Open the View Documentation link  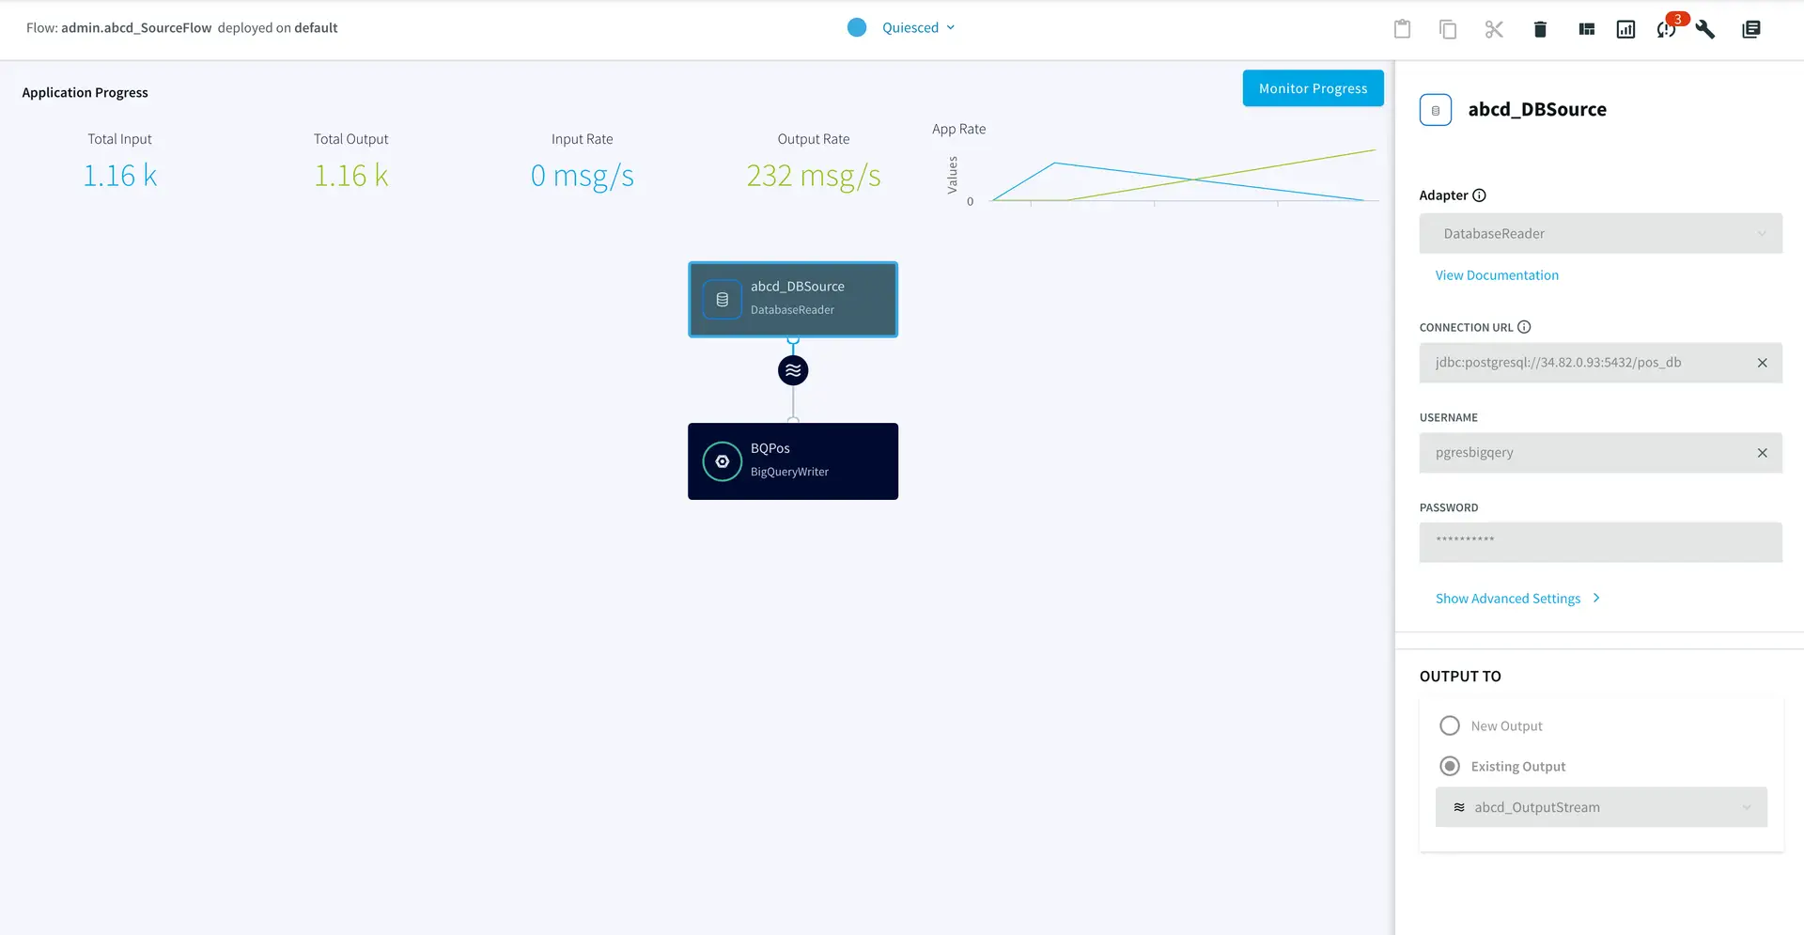(x=1497, y=275)
